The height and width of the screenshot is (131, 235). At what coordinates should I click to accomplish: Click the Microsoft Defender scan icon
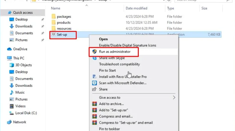click(x=95, y=83)
